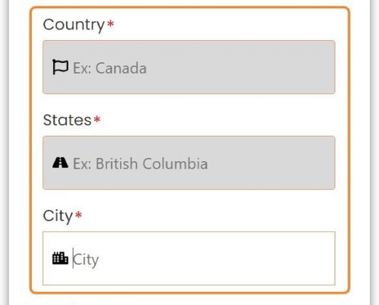This screenshot has height=305, width=379.
Task: Click the red asterisk beside City
Action: tap(78, 215)
